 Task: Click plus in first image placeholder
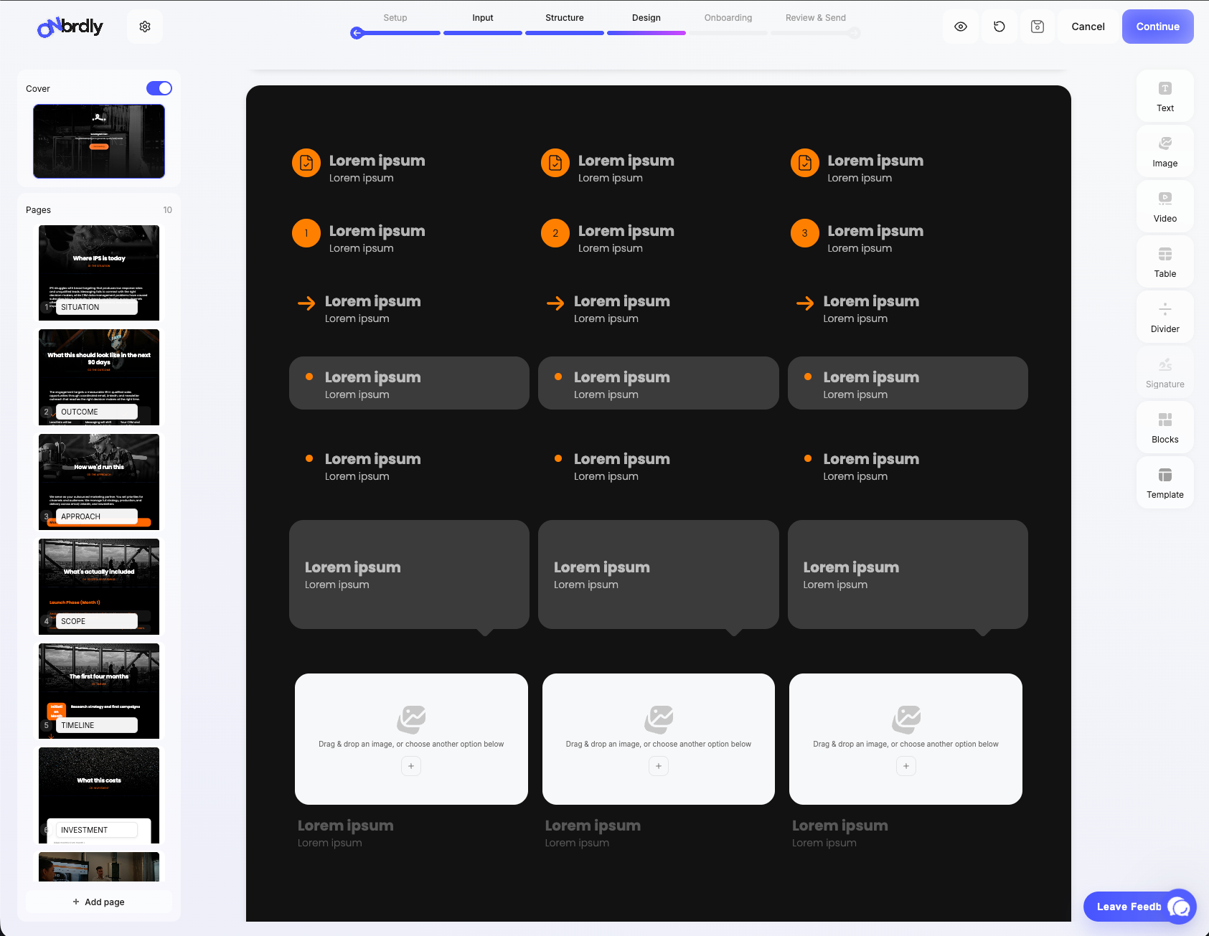click(x=411, y=766)
